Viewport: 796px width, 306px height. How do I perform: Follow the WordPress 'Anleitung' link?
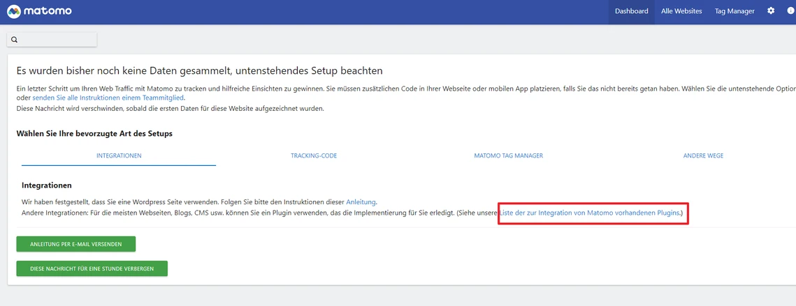pos(361,201)
